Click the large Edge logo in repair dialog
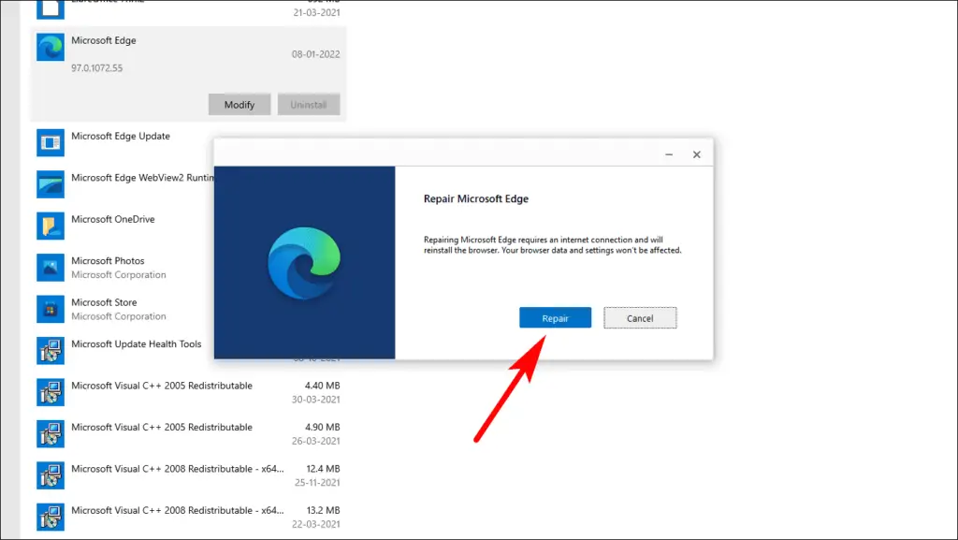The height and width of the screenshot is (540, 958). click(x=304, y=263)
